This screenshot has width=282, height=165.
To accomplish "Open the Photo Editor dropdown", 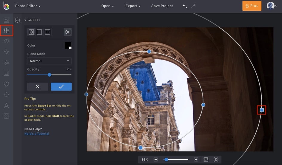I will (x=28, y=6).
